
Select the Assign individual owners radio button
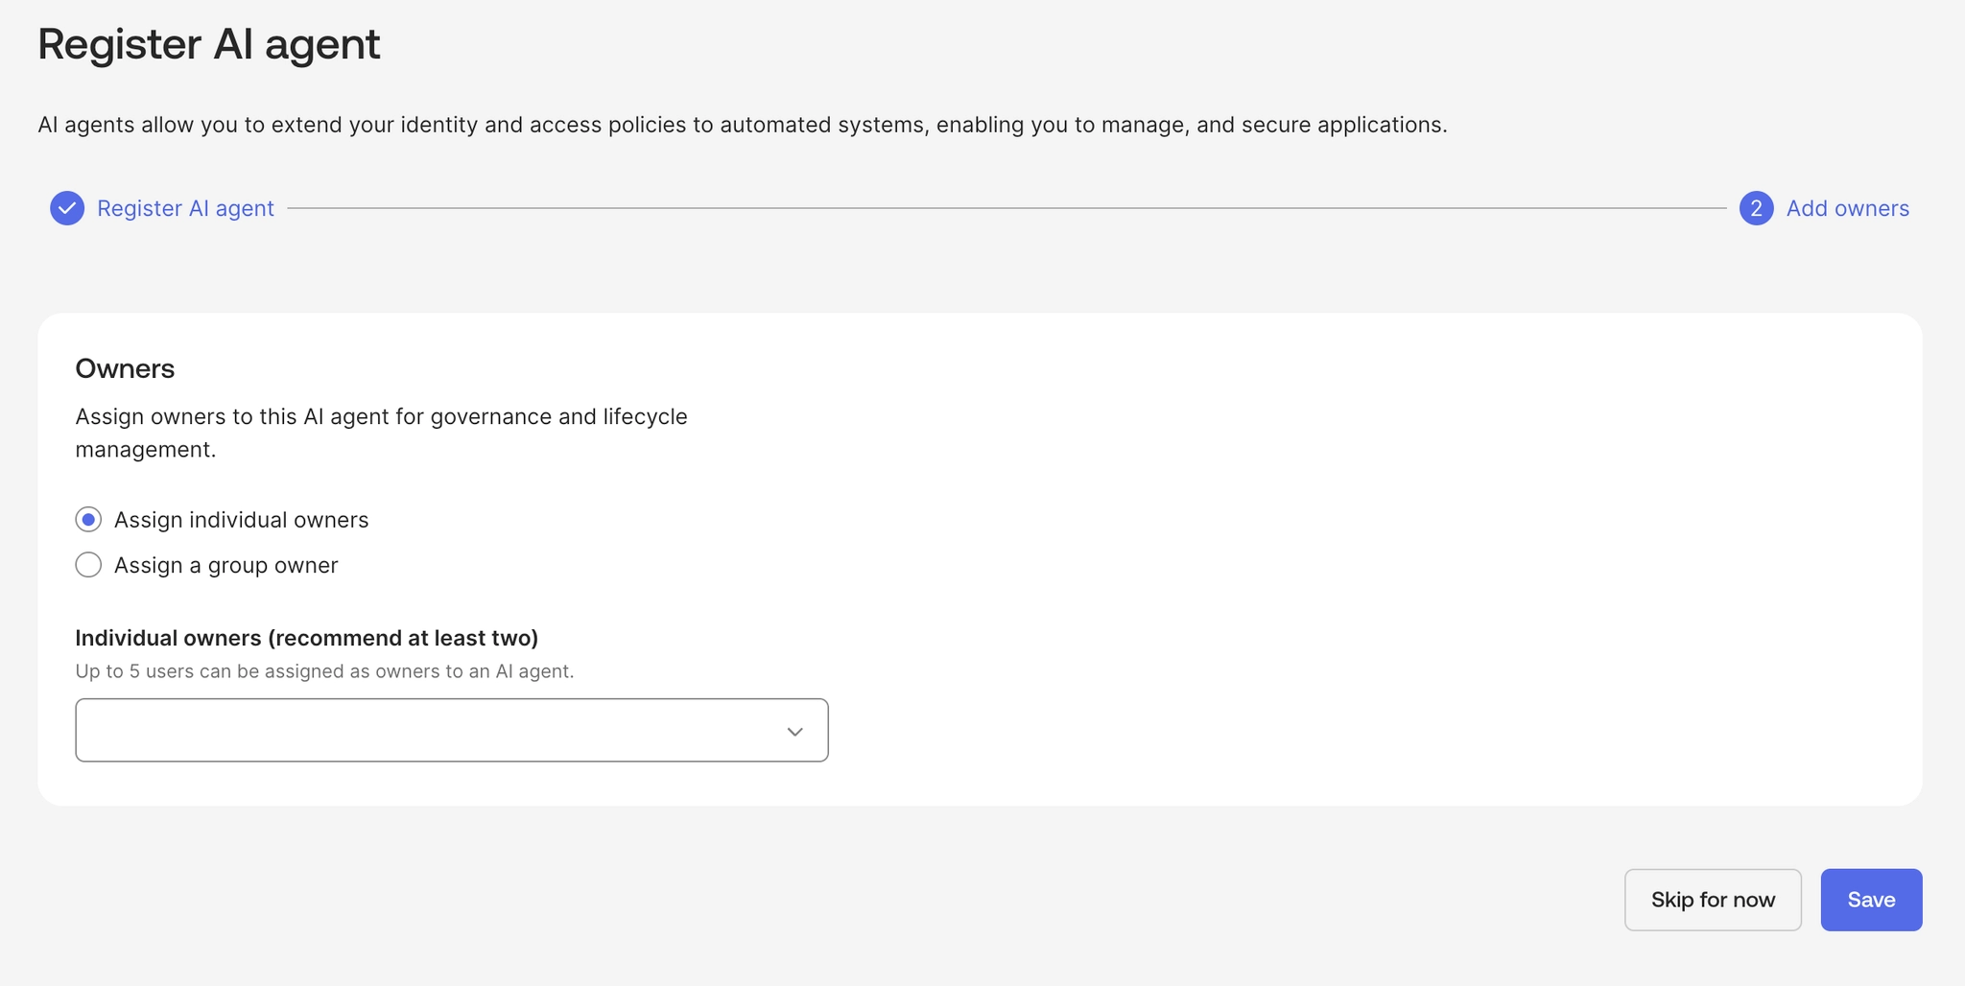(88, 520)
